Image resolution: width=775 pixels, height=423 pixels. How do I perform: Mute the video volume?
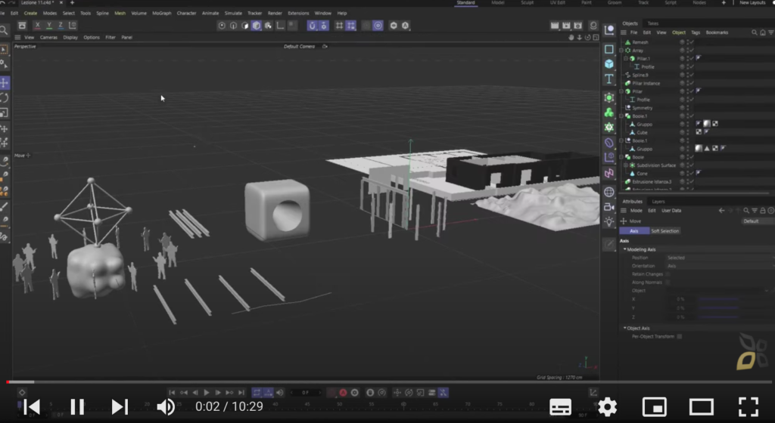(166, 406)
